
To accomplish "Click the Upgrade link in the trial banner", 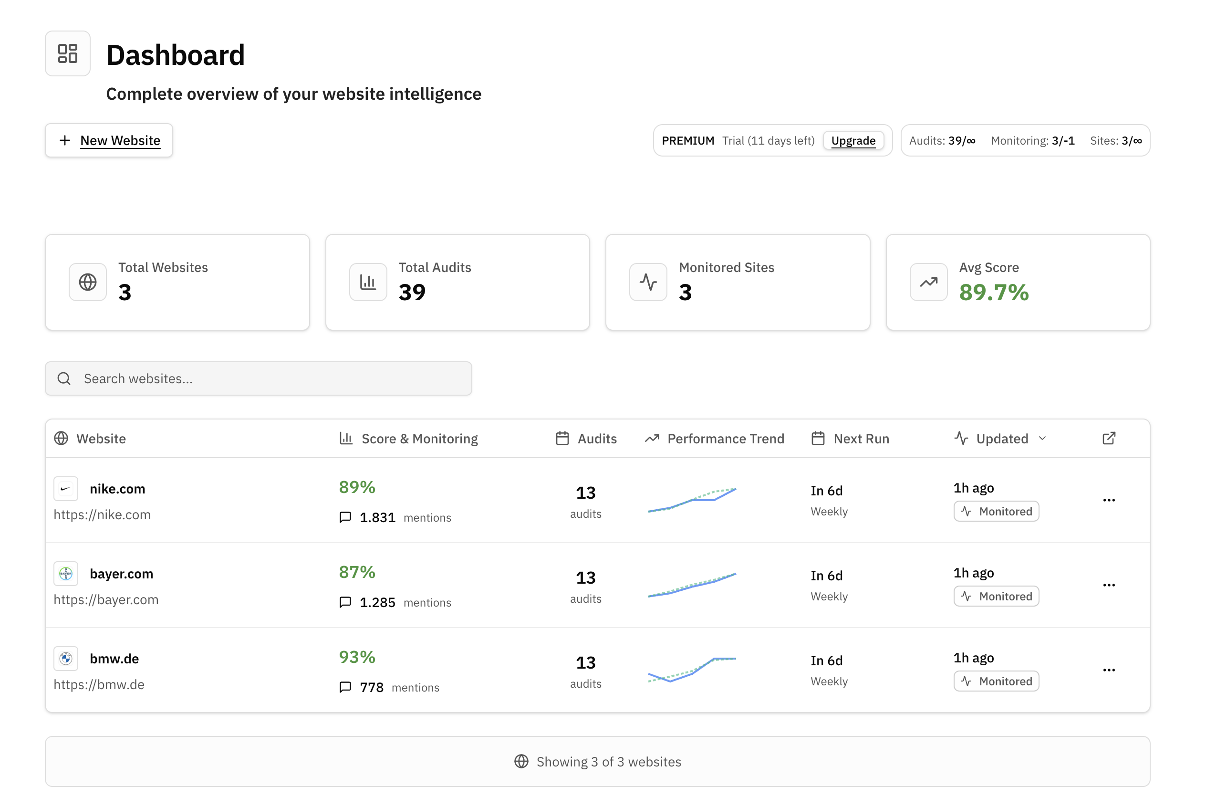I will click(x=853, y=141).
